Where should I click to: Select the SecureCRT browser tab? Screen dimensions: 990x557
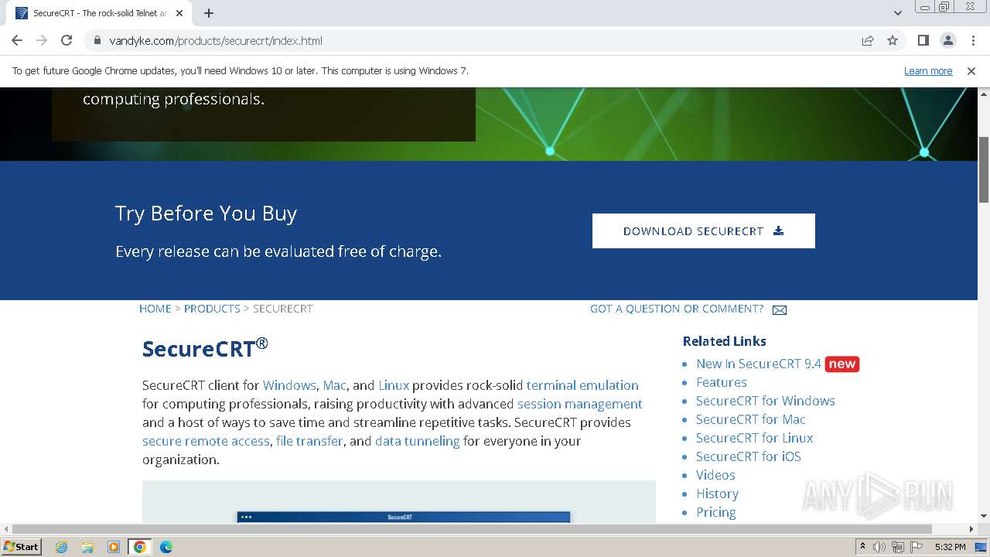point(100,13)
